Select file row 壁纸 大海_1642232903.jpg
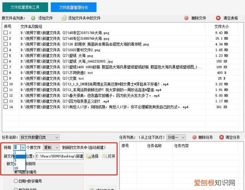245x190 pixels. pos(122,61)
